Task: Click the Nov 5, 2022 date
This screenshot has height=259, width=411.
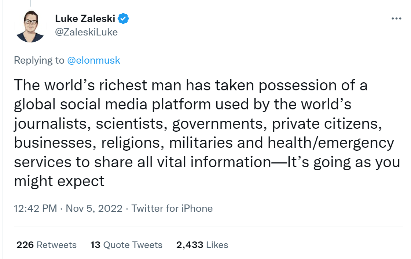Action: 94,209
